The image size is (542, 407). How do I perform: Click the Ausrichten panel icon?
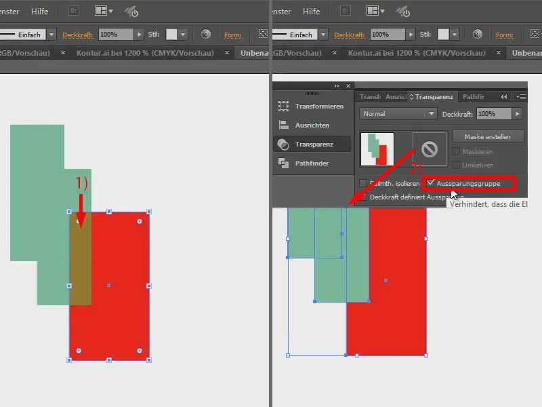[283, 125]
